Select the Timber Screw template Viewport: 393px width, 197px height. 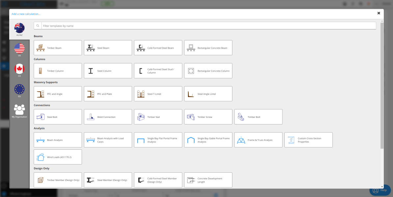(x=208, y=117)
